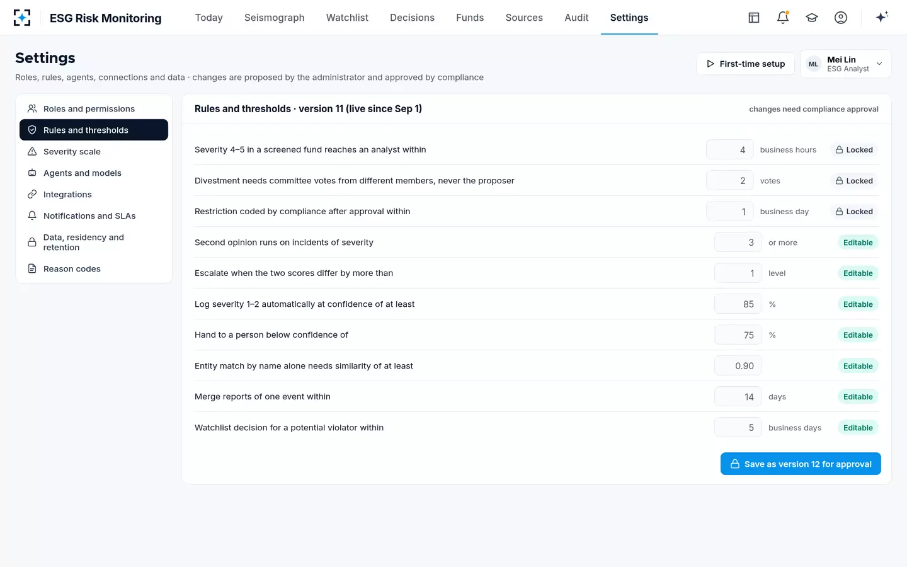Select Rules and thresholds in sidebar

pyautogui.click(x=94, y=130)
